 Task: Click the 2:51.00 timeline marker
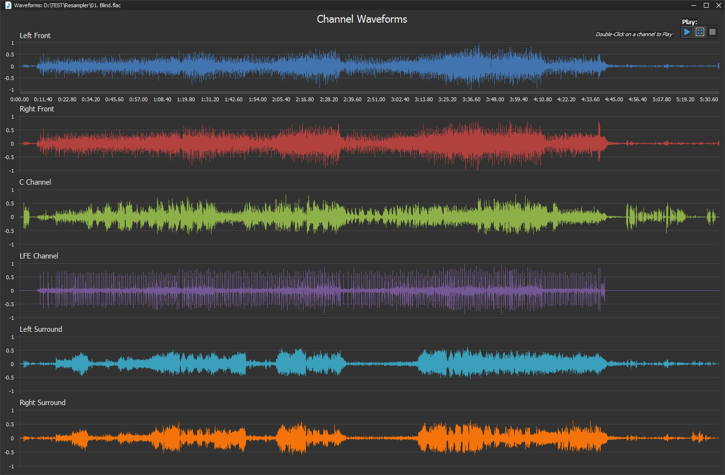(x=376, y=99)
